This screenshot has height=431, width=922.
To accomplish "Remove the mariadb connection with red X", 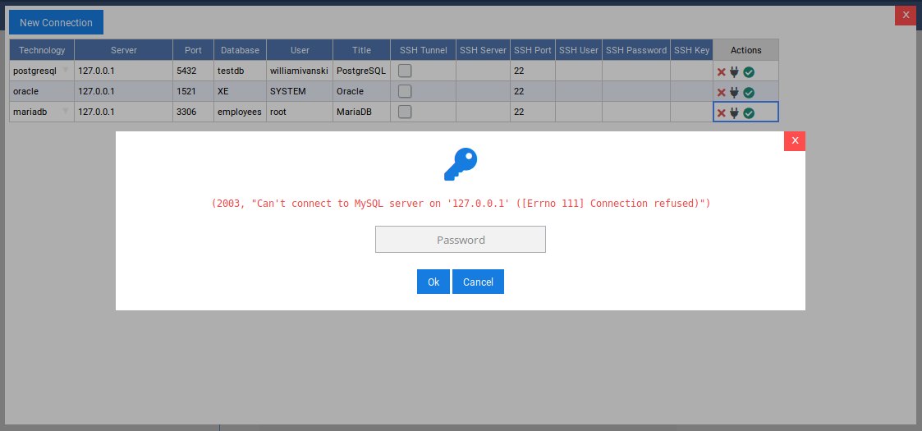I will click(721, 112).
